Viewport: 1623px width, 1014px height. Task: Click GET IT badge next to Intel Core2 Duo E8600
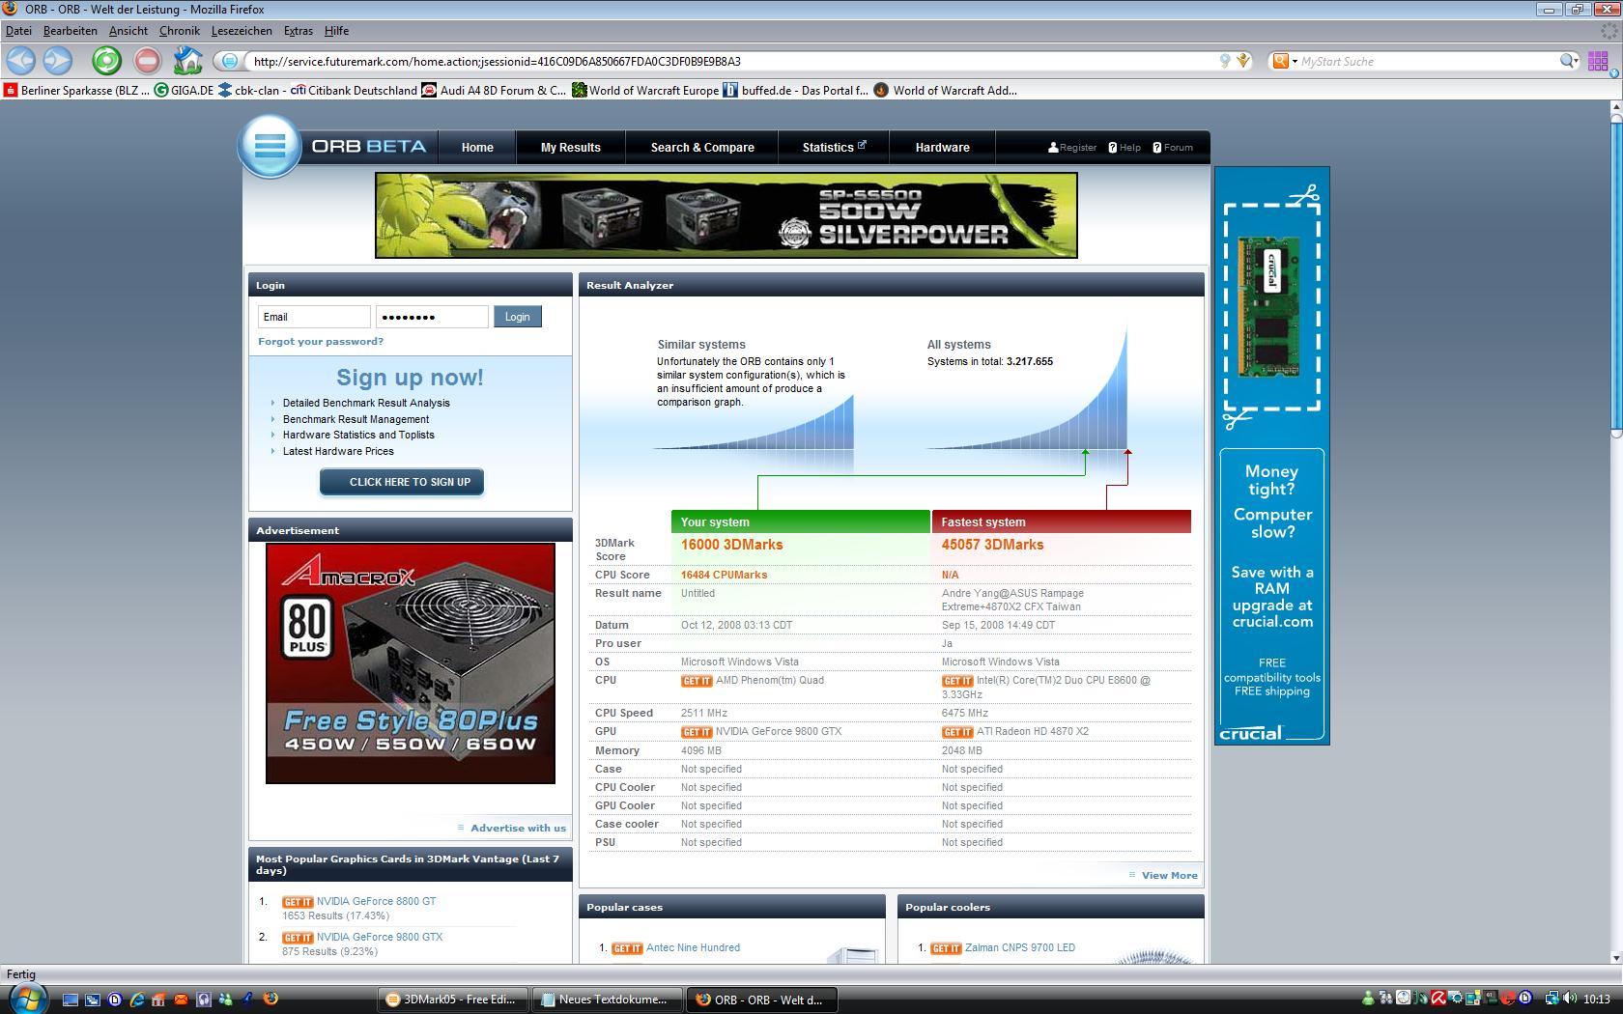957,681
